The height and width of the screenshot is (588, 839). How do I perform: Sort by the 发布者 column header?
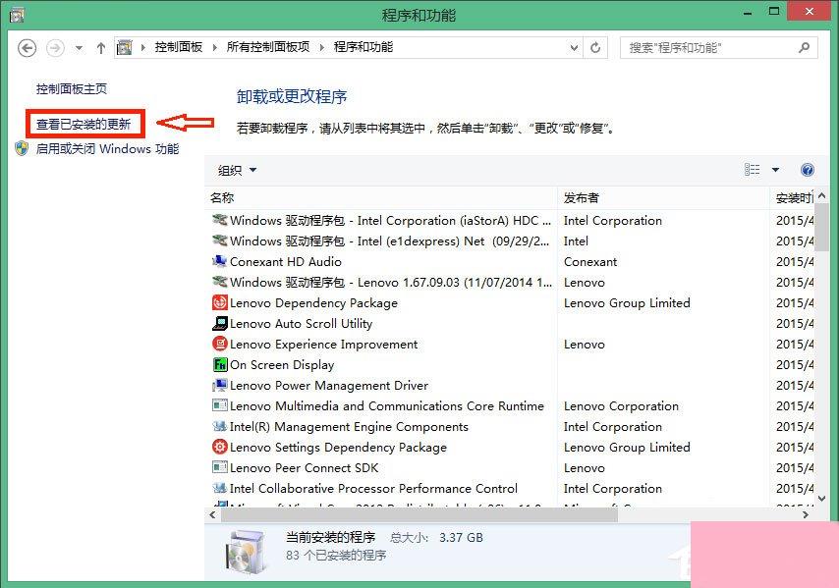[x=663, y=197]
